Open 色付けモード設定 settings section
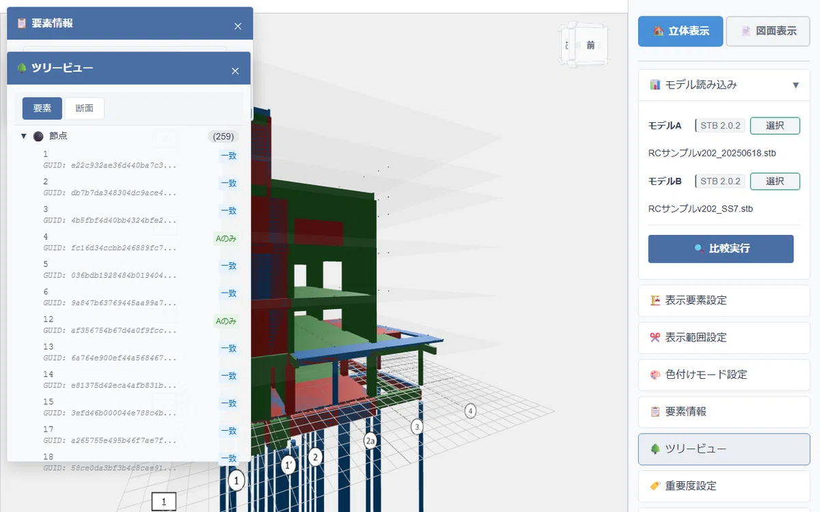Image resolution: width=820 pixels, height=512 pixels. 724,375
